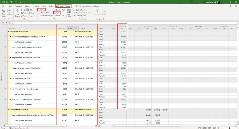
Task: Cancel entry with the red X
Action: point(3,23)
